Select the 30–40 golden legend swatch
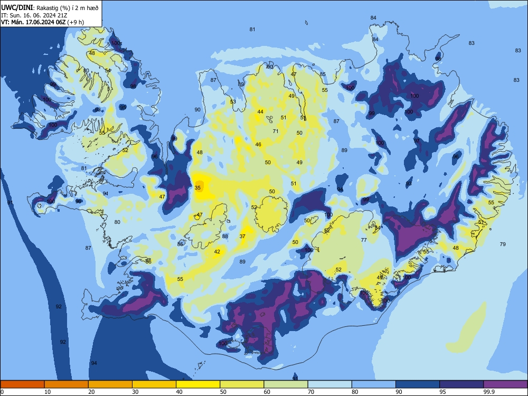 [x=154, y=384]
